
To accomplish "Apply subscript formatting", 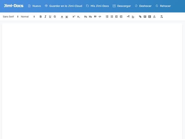I will pos(78,17).
